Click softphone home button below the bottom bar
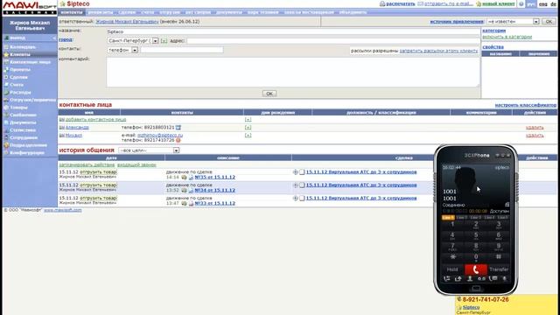This screenshot has width=560, height=315. point(476,288)
